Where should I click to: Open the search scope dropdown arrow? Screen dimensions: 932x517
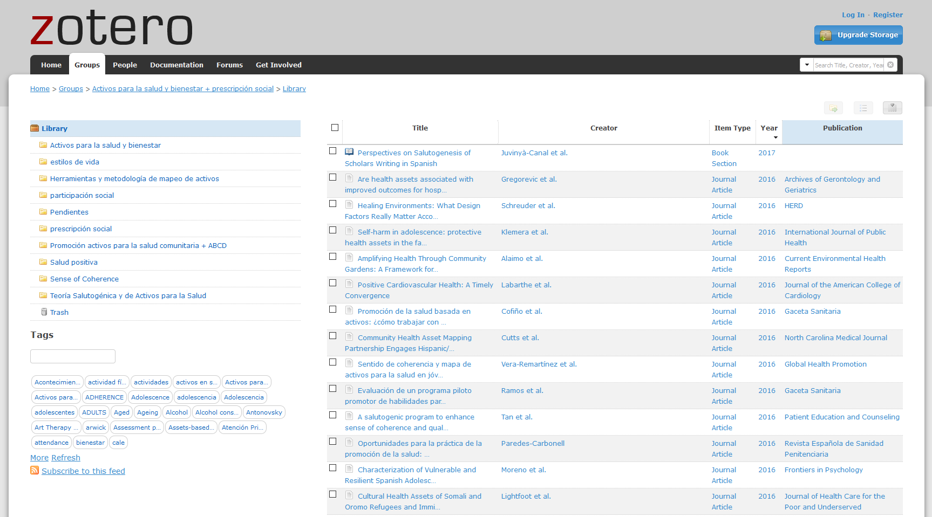point(807,64)
